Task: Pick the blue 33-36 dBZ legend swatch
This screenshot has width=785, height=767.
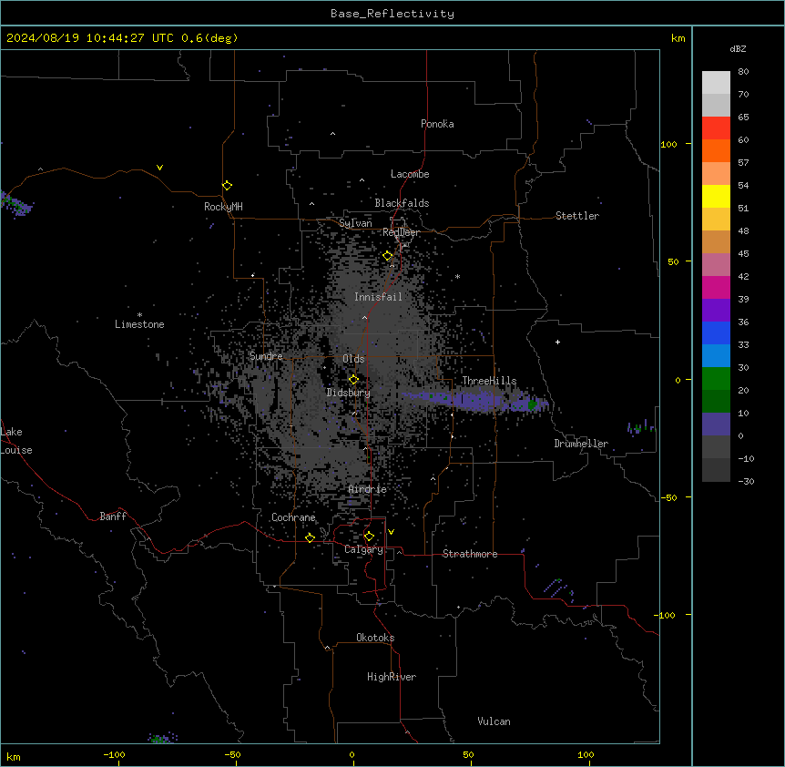Action: pyautogui.click(x=716, y=332)
